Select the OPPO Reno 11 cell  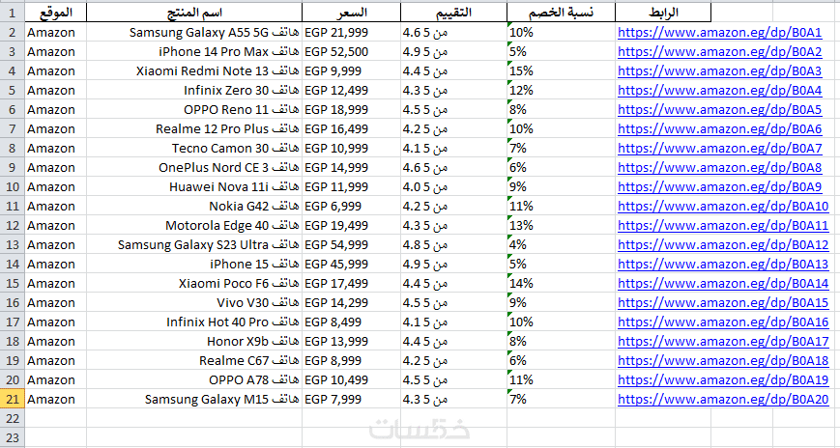pos(194,110)
